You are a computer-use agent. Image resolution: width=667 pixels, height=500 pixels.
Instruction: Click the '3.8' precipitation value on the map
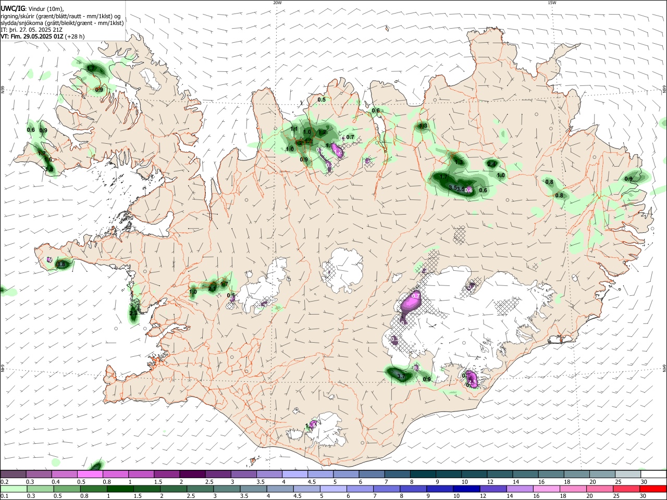coord(61,265)
